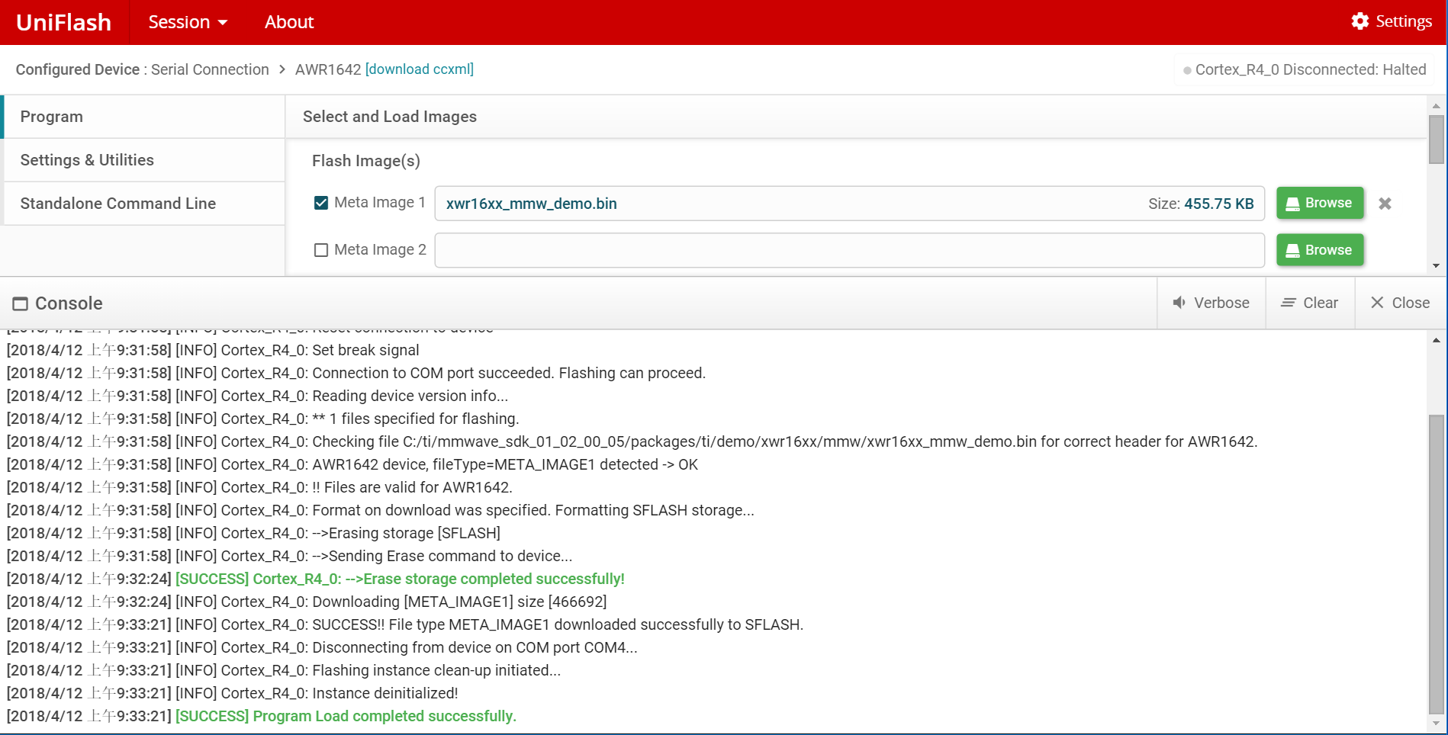1448x735 pixels.
Task: Click the images panel scroll up arrow
Action: click(x=1437, y=106)
